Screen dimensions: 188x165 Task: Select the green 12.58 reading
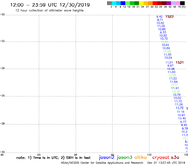[172, 75]
